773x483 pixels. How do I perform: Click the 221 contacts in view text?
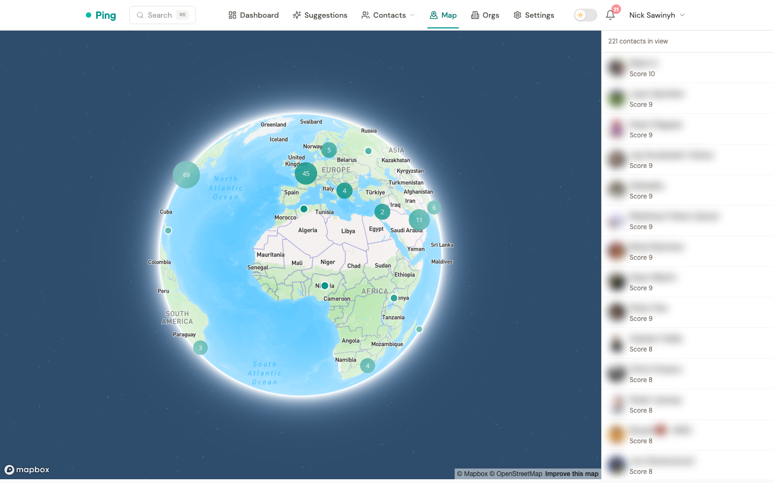638,41
